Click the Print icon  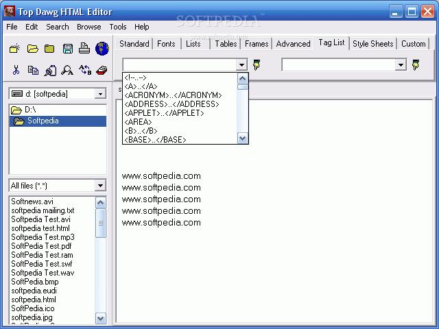84,48
